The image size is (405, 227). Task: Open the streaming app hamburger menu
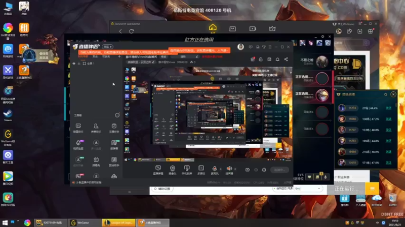(270, 47)
